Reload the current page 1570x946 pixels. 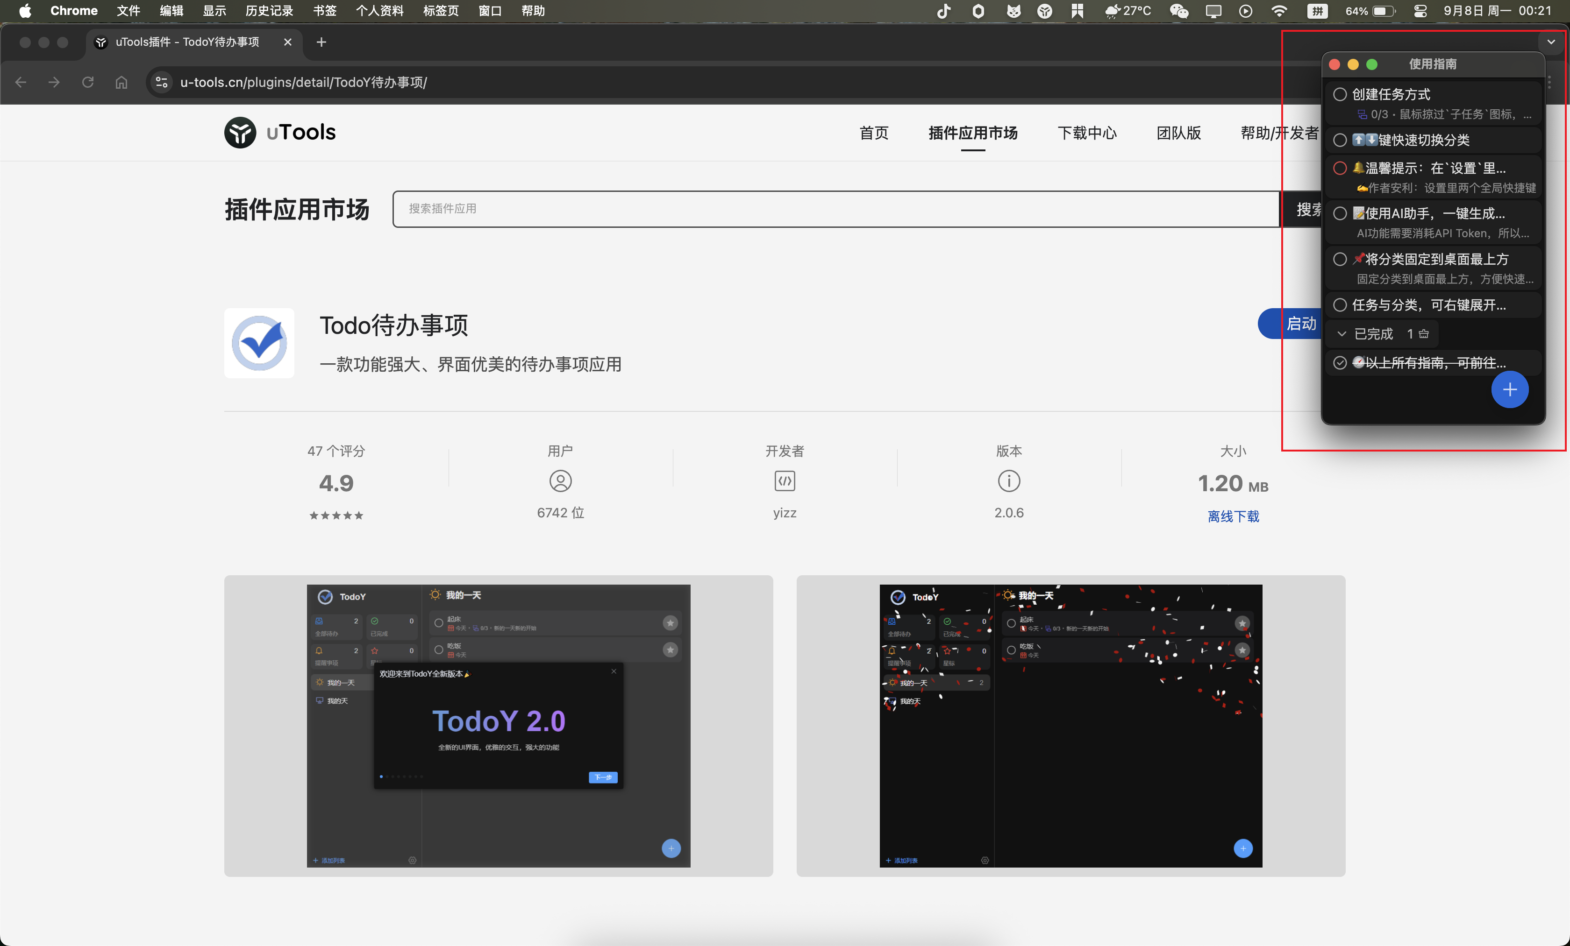88,82
